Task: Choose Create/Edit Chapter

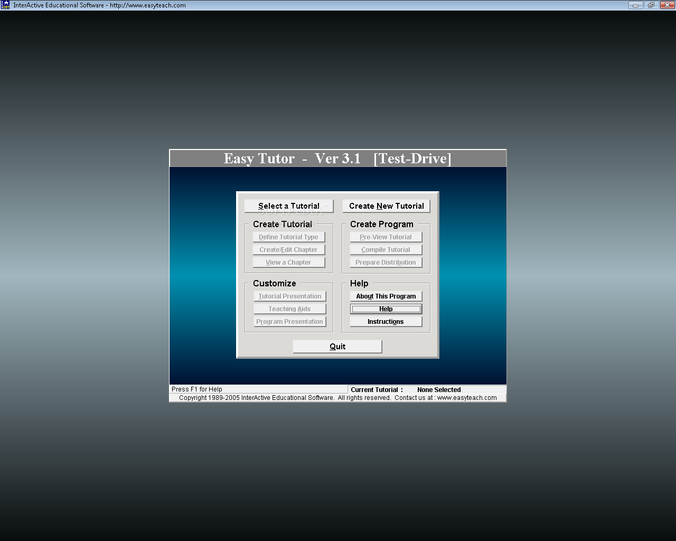Action: 289,250
